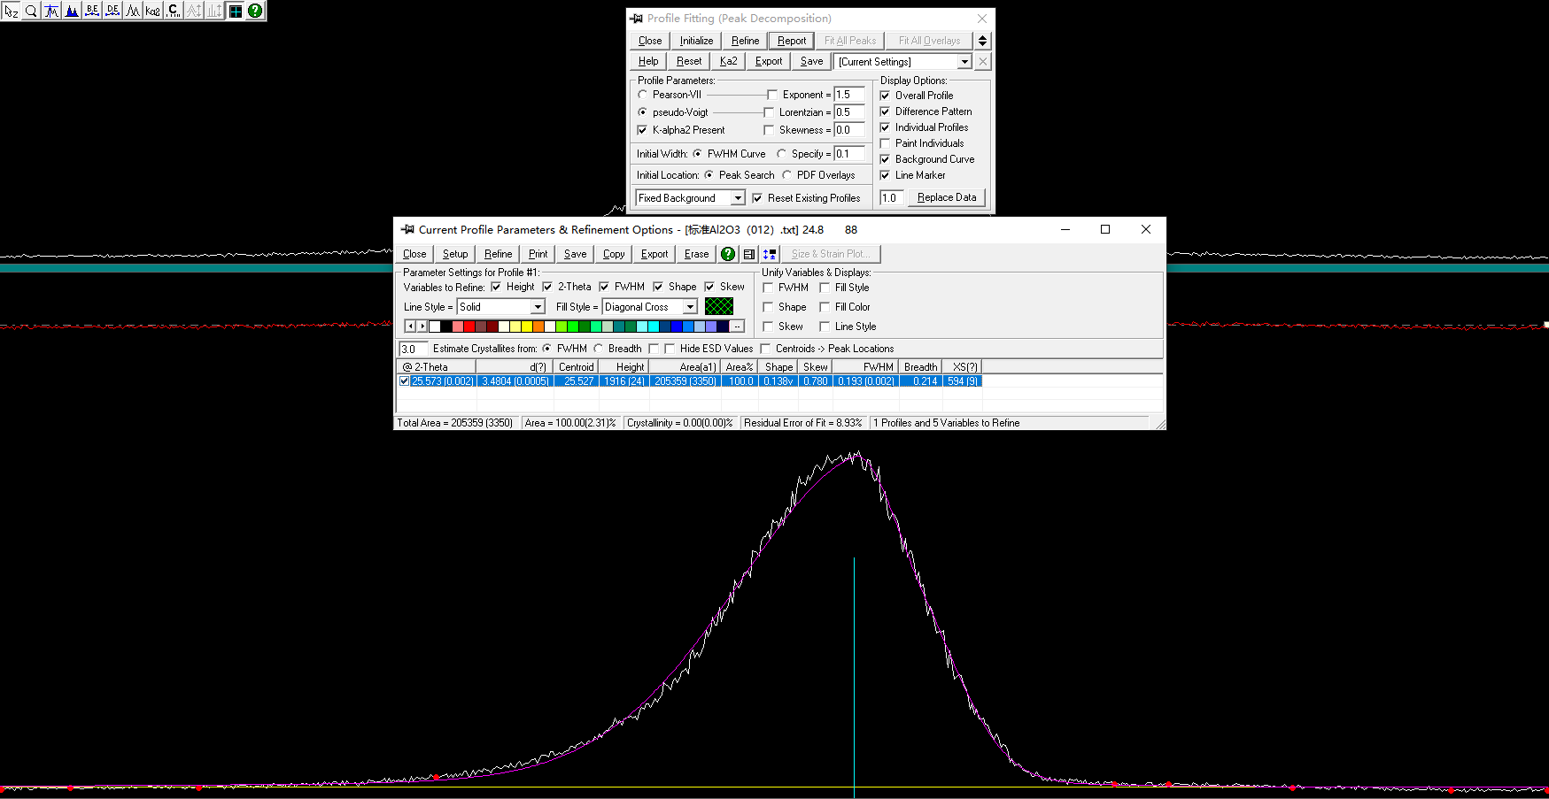Pick the red color swatch
The height and width of the screenshot is (799, 1549).
(x=469, y=327)
